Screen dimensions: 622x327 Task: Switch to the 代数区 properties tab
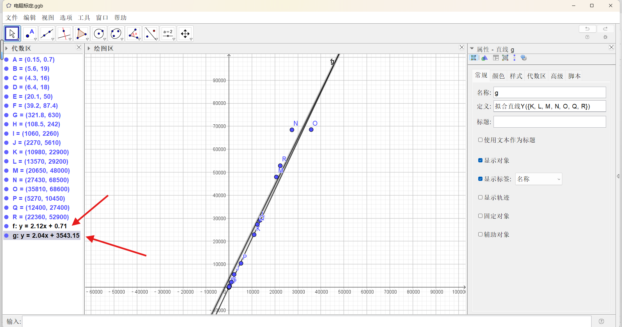tap(536, 76)
